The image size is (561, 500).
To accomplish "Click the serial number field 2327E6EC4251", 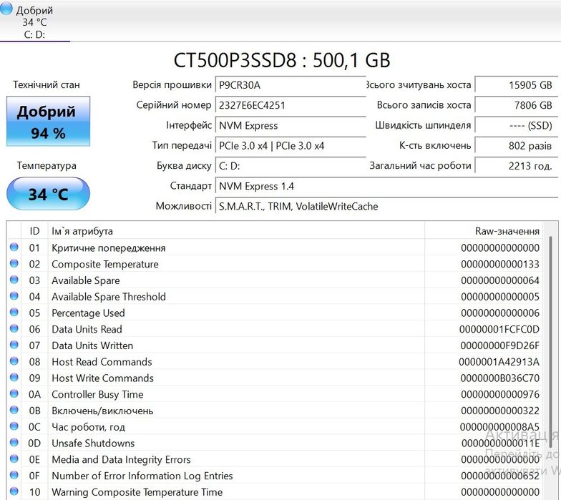I will click(291, 105).
